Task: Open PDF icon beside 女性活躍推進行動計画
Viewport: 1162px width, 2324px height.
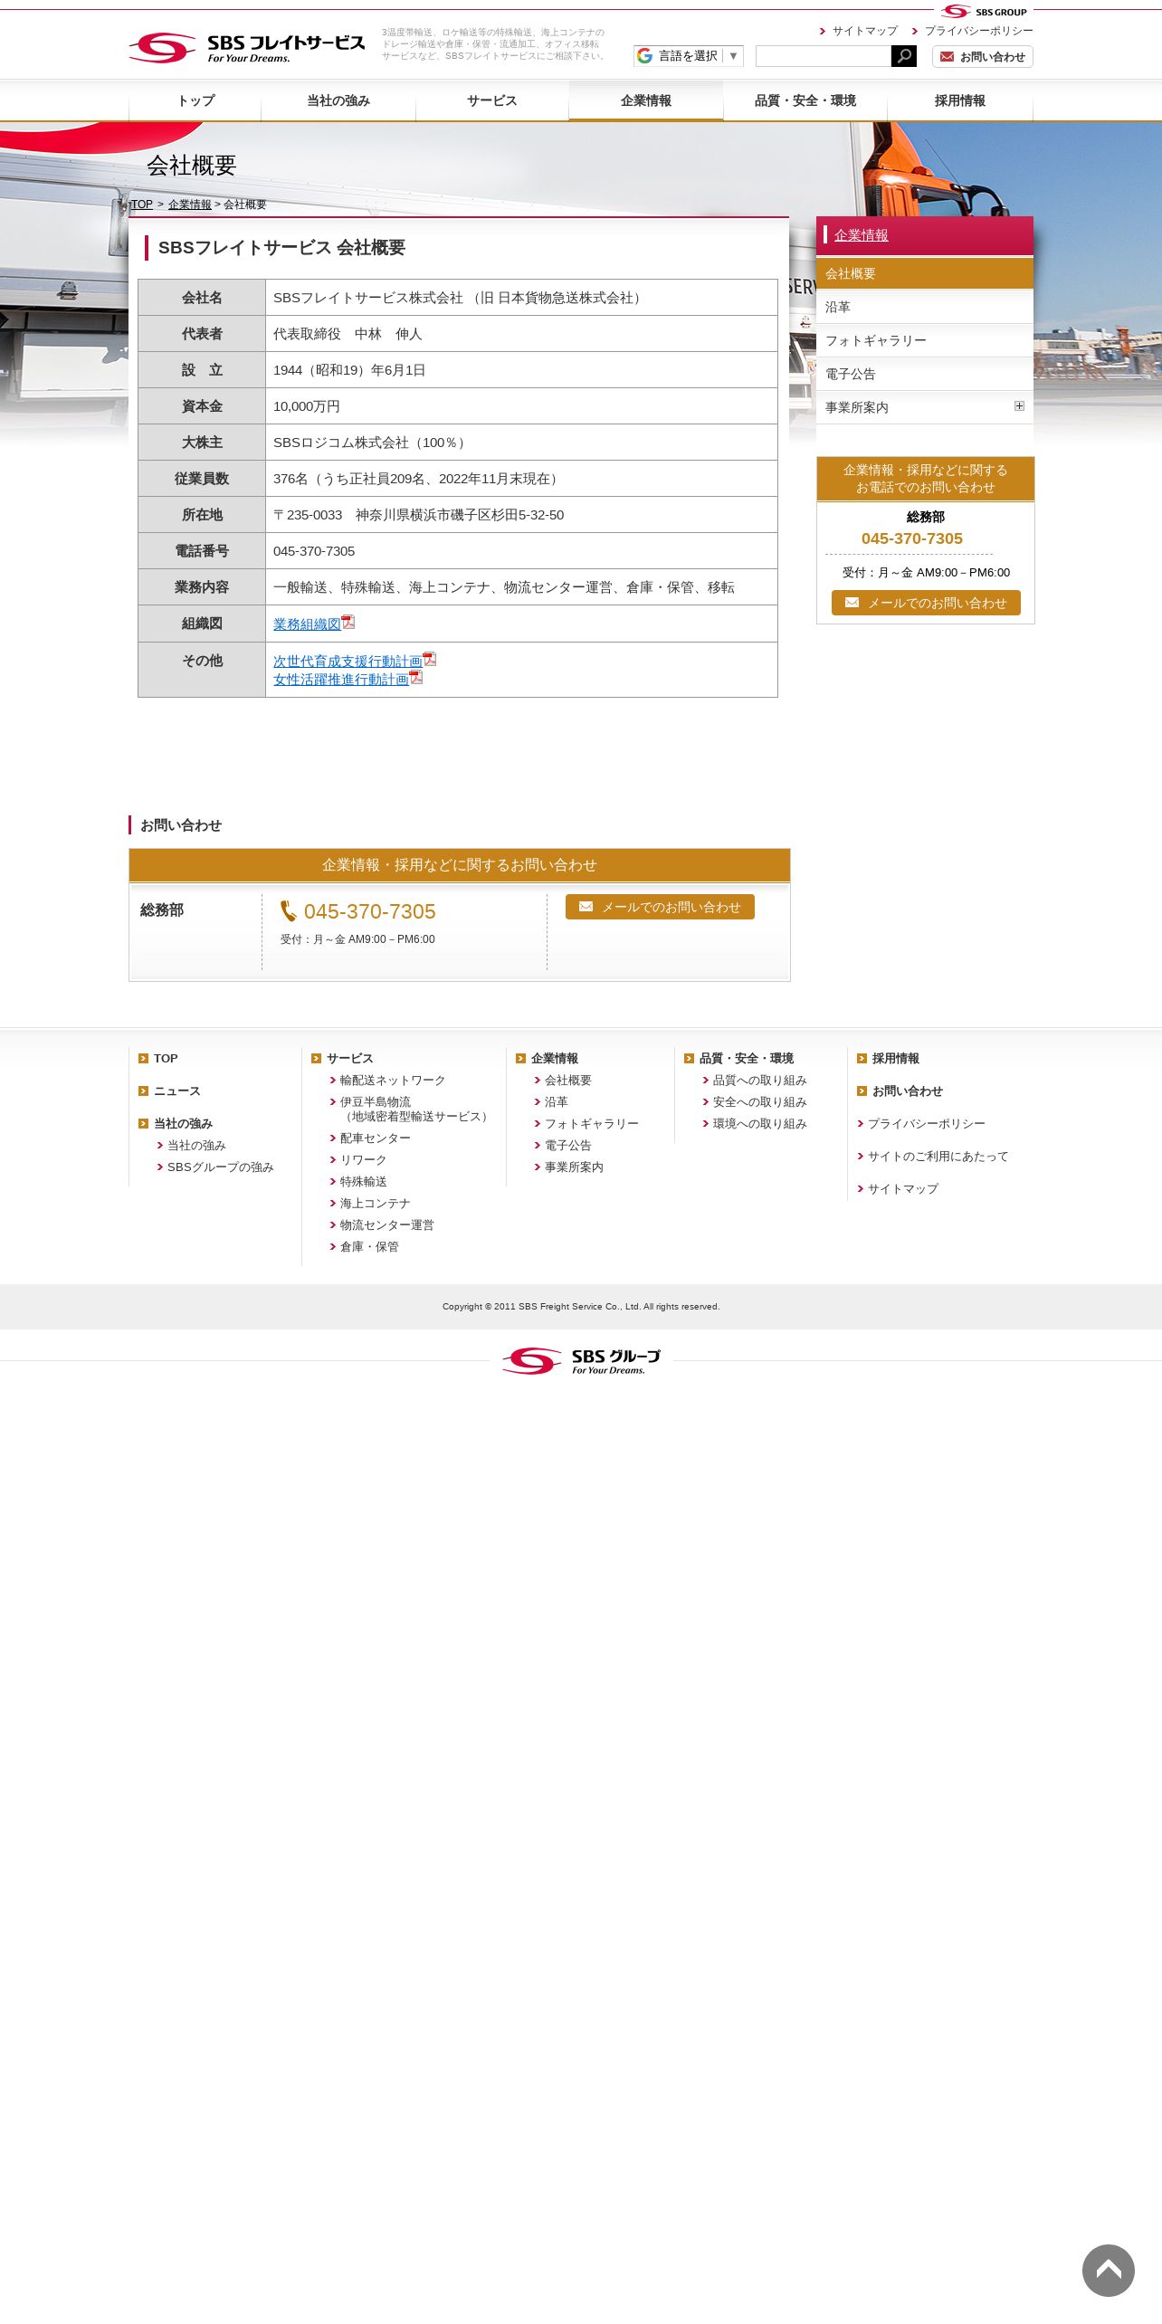Action: (x=416, y=678)
